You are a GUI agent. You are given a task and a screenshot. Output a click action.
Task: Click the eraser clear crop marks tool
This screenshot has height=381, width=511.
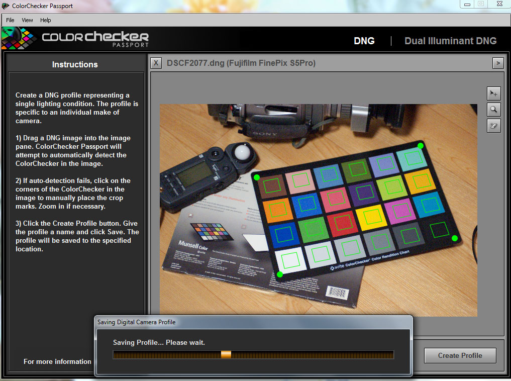[493, 126]
